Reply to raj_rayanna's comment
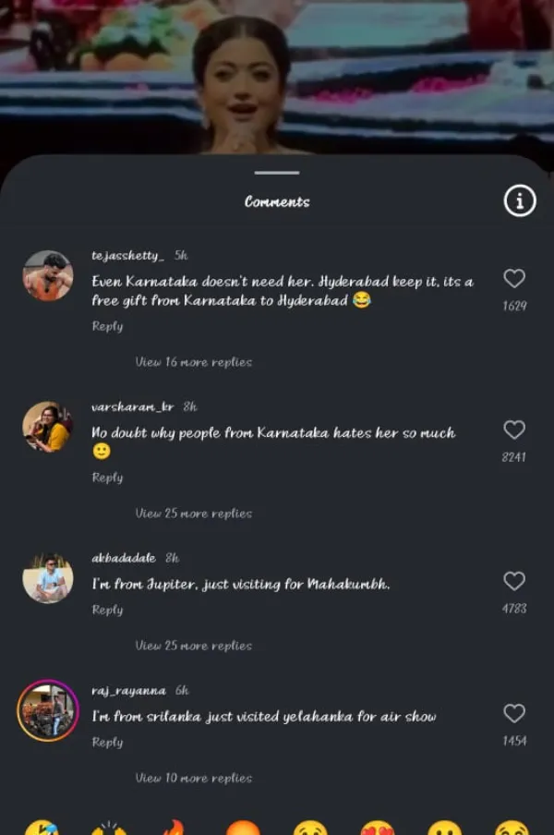Screen dimensions: 554x835 coord(107,742)
